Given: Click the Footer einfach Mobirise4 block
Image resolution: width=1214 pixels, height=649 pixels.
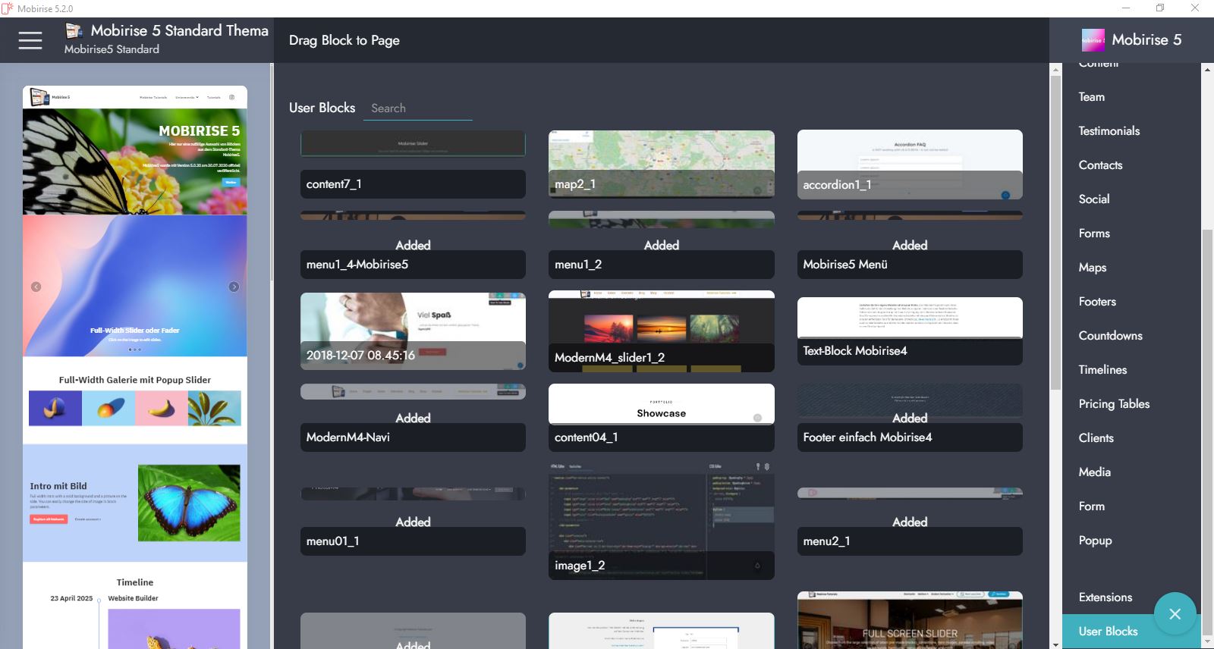Looking at the screenshot, I should [909, 418].
